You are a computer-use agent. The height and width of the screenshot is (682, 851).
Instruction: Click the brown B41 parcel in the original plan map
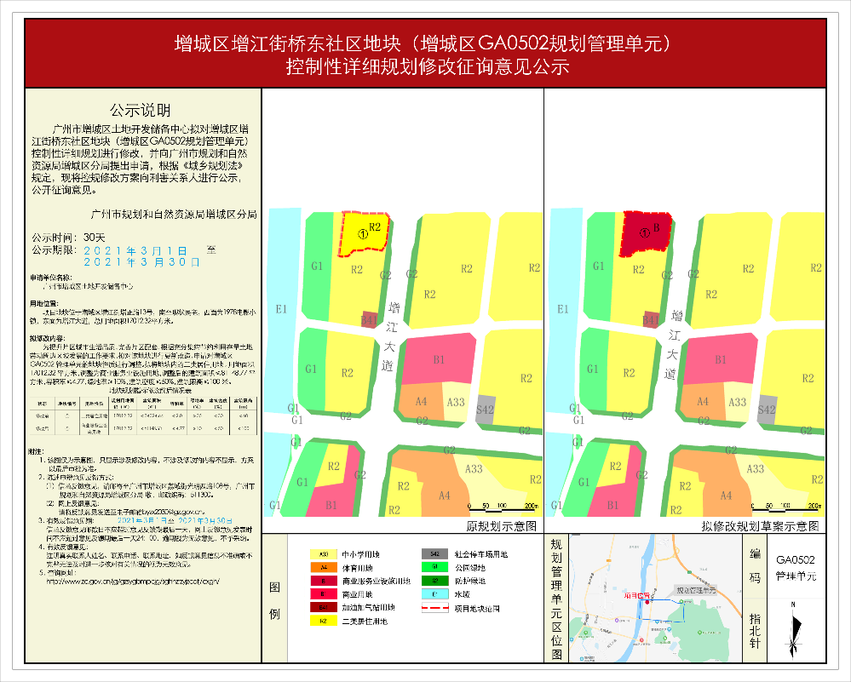[x=369, y=319]
